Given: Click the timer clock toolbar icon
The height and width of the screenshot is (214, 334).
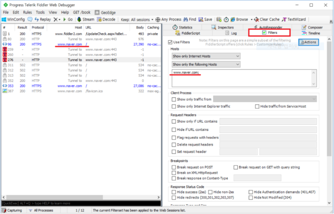Looking at the screenshot, I should coord(226,19).
